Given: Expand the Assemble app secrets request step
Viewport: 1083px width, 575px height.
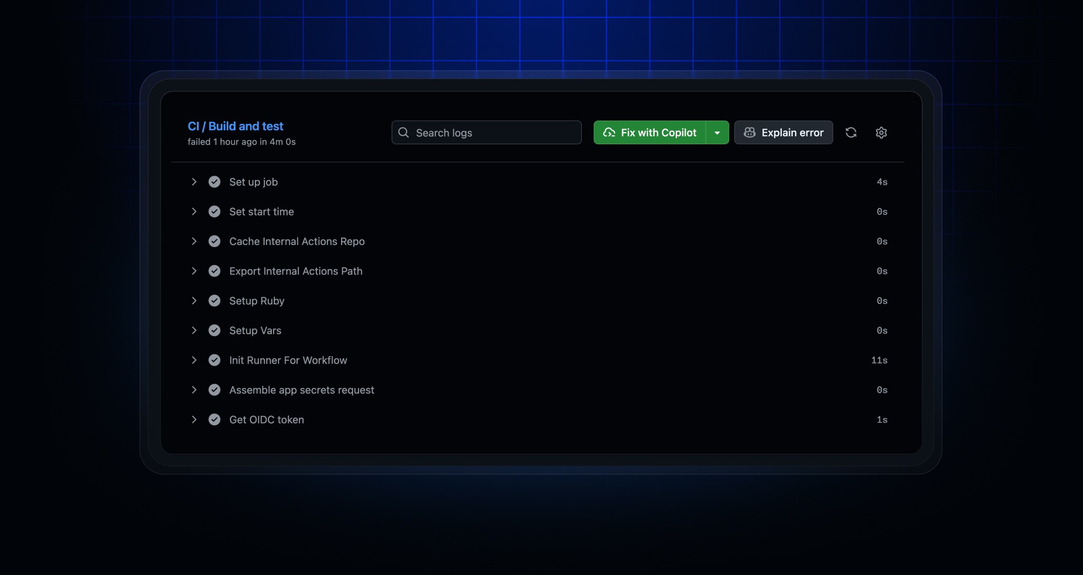Looking at the screenshot, I should (x=194, y=390).
